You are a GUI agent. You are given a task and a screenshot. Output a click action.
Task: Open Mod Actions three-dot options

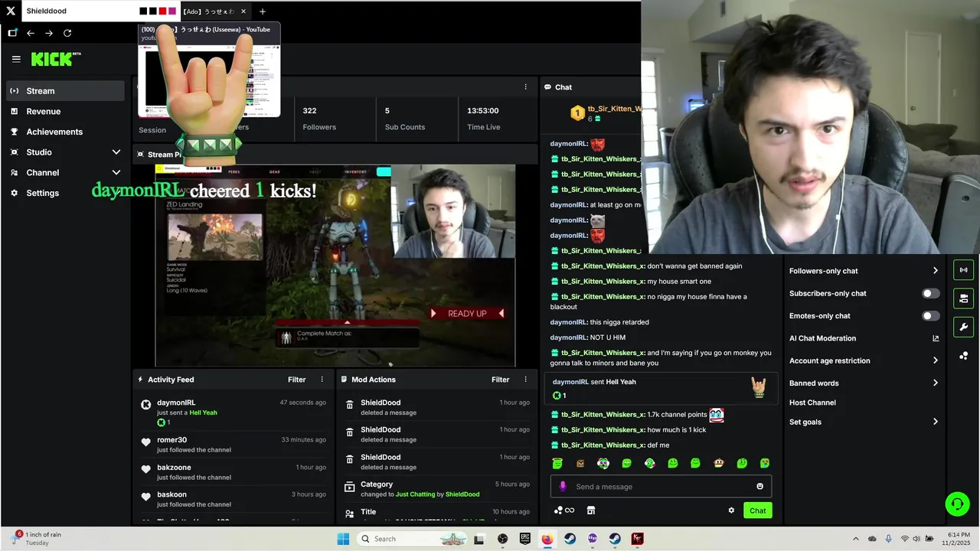[x=525, y=380]
